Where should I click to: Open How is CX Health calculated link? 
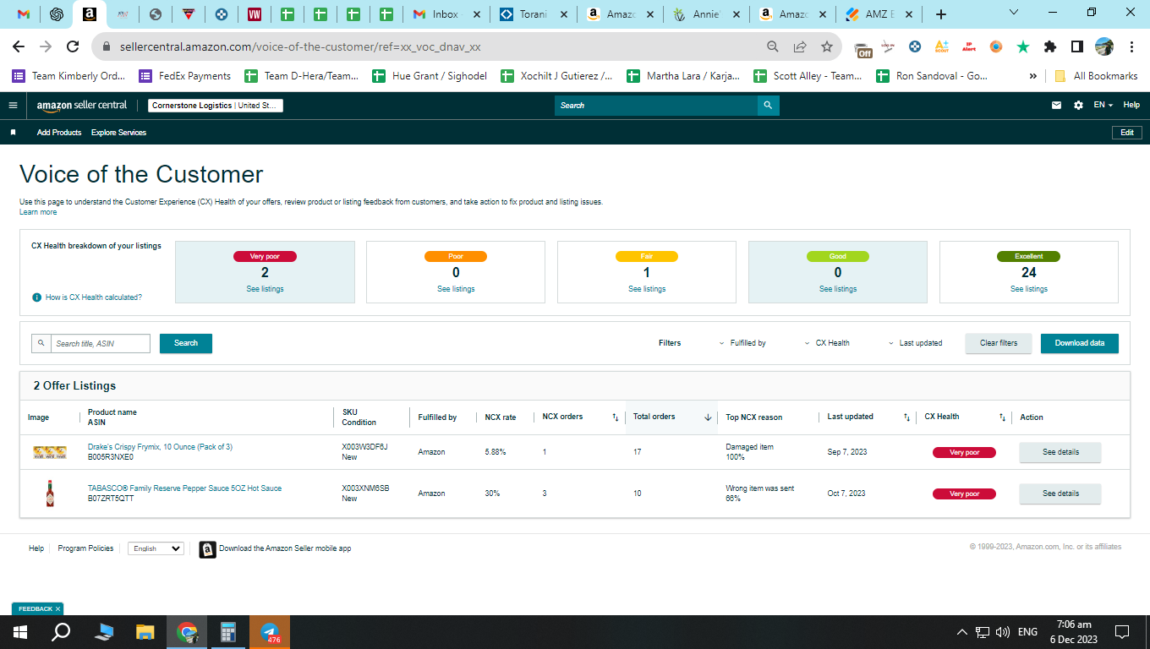click(94, 297)
